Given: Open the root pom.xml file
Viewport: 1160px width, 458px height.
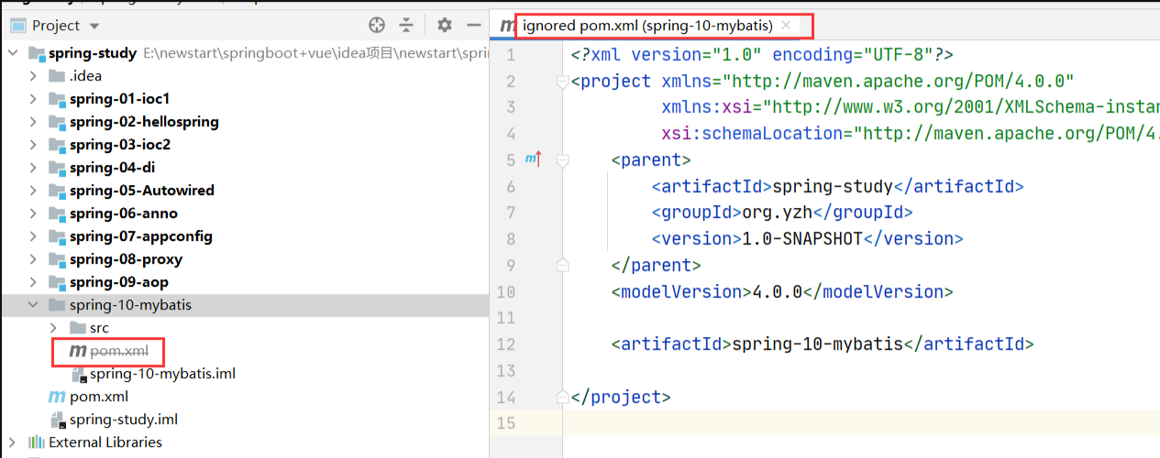Looking at the screenshot, I should (98, 397).
